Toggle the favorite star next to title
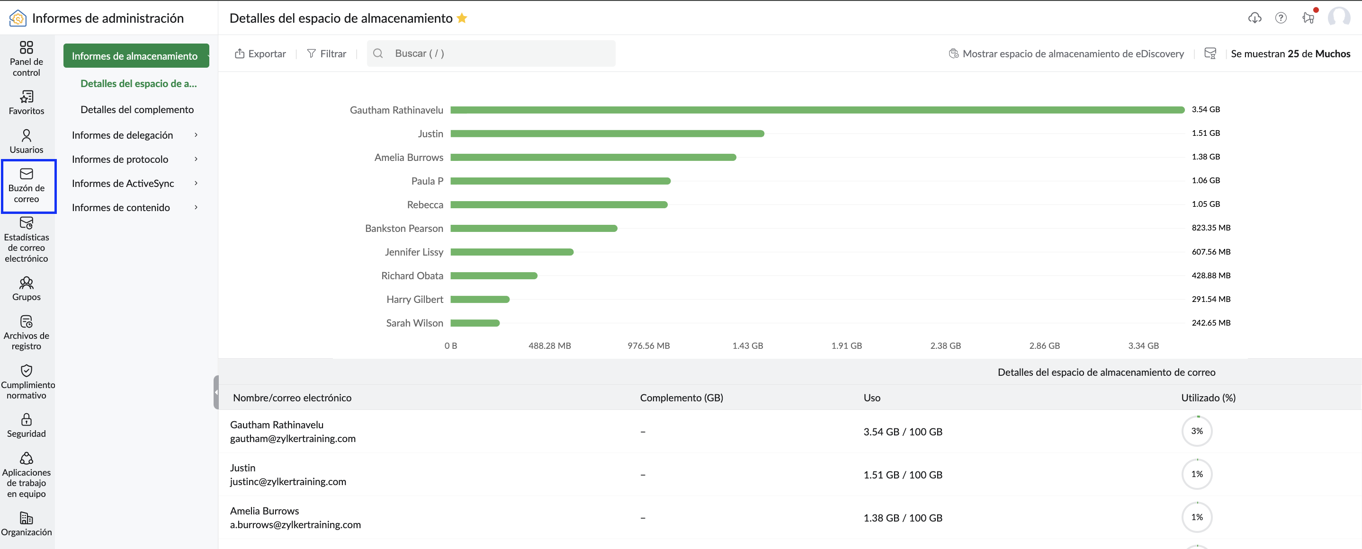 (462, 18)
